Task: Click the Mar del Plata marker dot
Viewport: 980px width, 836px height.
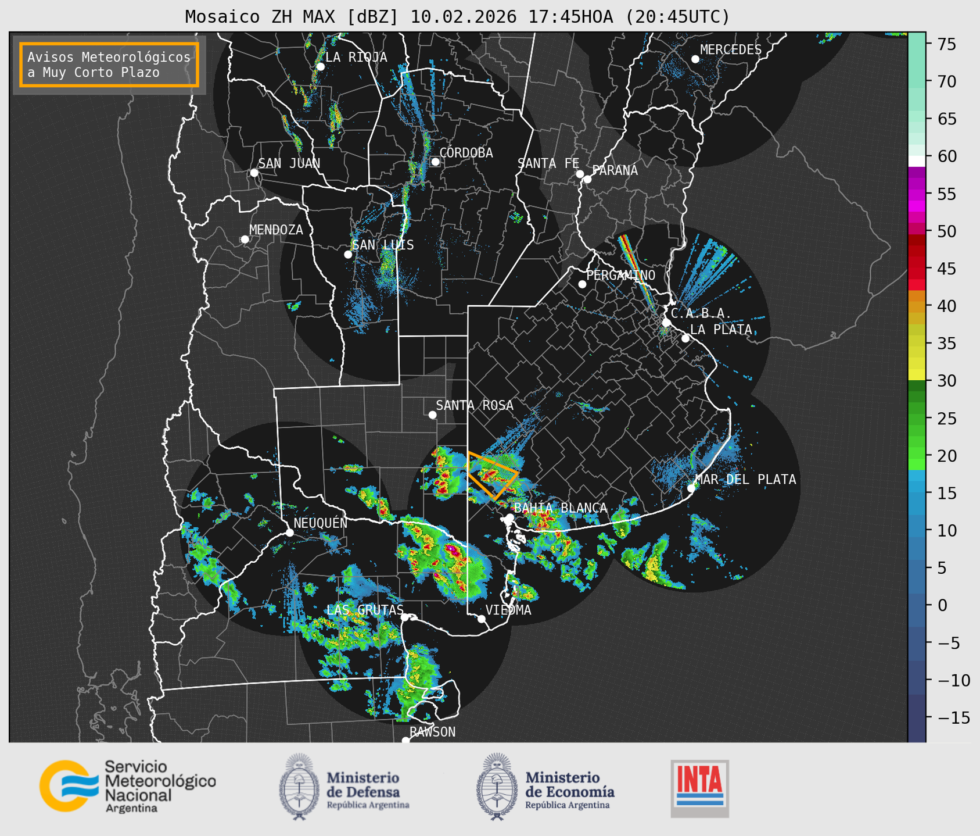Action: pyautogui.click(x=691, y=488)
